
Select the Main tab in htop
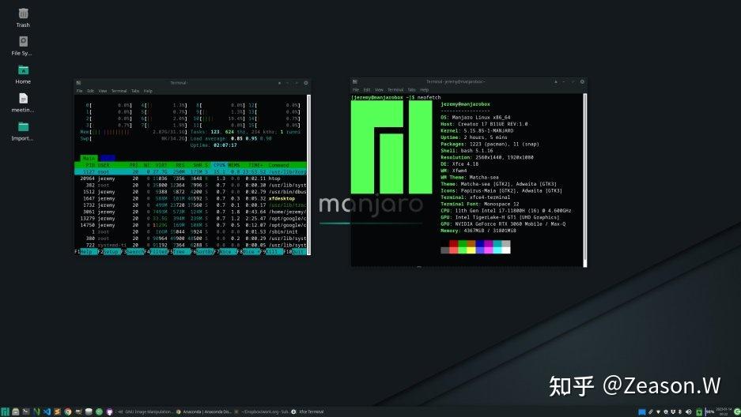(89, 158)
